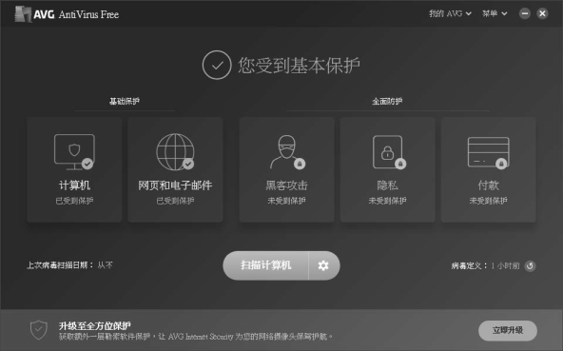563x351 pixels.
Task: Click the 付款 未受到保护 status text
Action: [488, 201]
